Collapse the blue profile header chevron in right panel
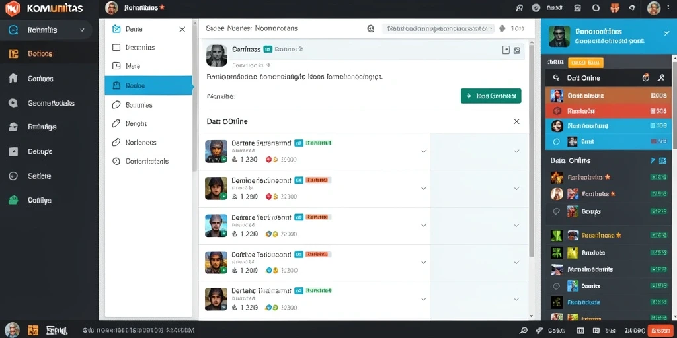 [665, 33]
